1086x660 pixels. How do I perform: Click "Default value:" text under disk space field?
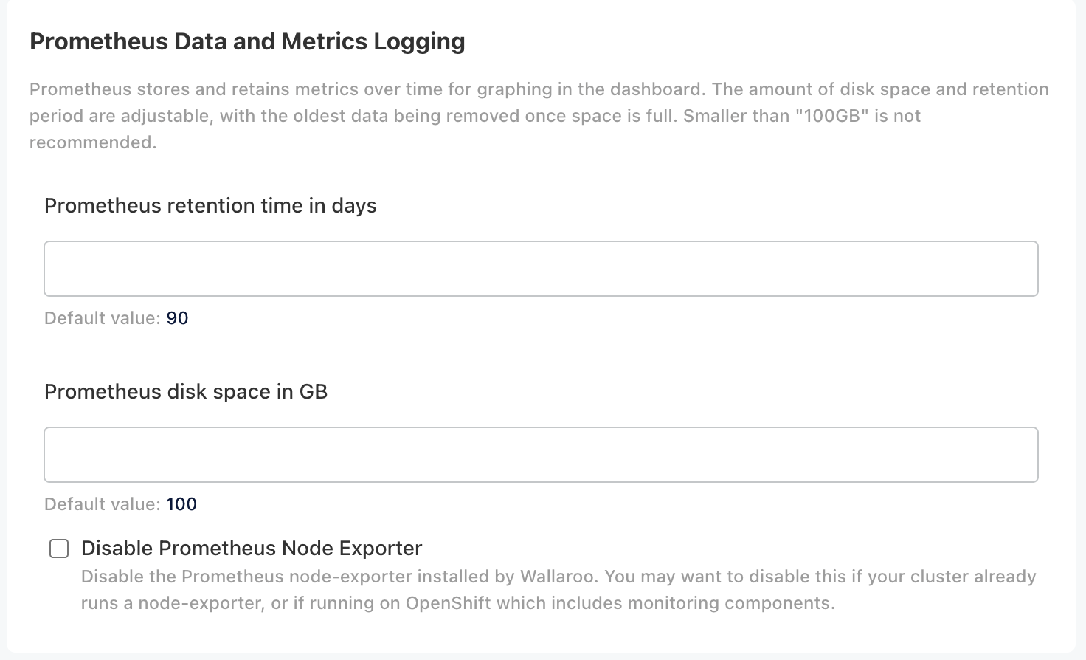click(102, 504)
